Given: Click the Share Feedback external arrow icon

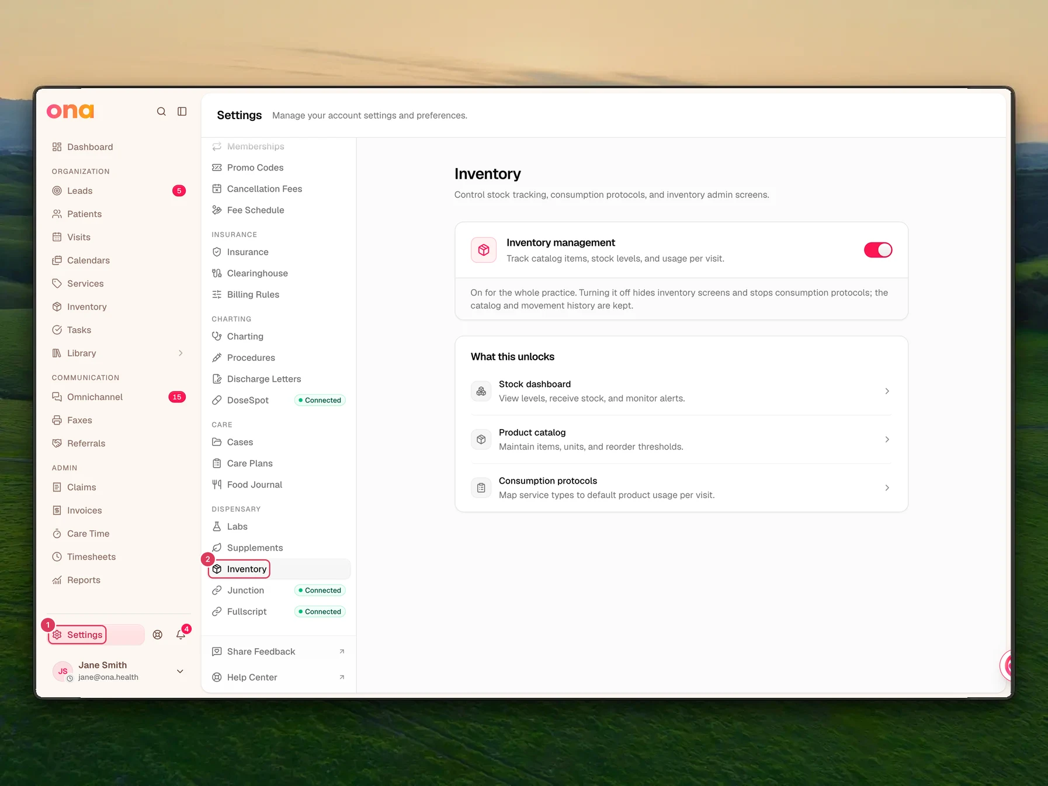Looking at the screenshot, I should [342, 652].
